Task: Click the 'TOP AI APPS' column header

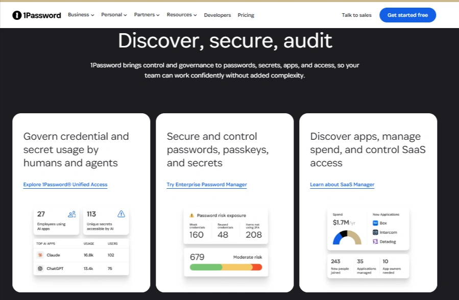Action: pos(45,243)
